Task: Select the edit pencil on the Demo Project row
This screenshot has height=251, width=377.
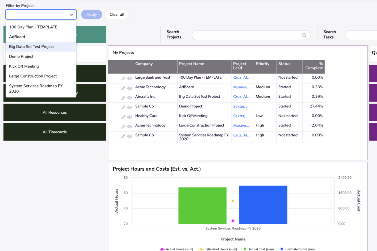Action: pyautogui.click(x=123, y=106)
